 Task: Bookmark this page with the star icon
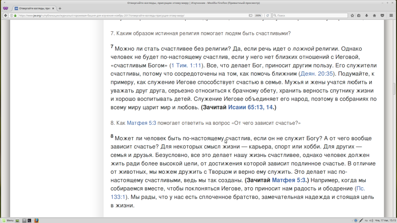coord(352,15)
